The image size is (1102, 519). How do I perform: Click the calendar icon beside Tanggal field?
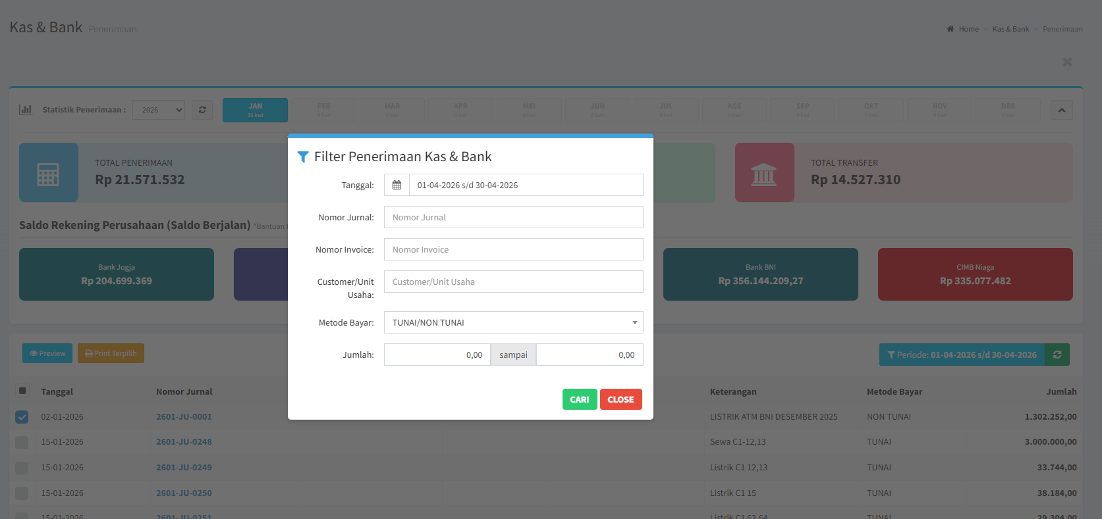tap(397, 185)
